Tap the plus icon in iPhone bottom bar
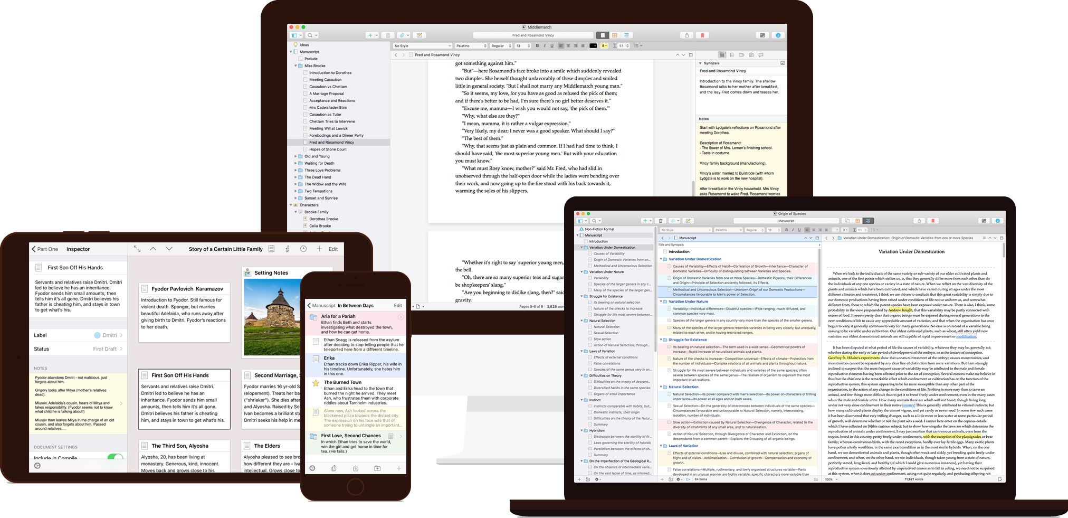 (399, 468)
